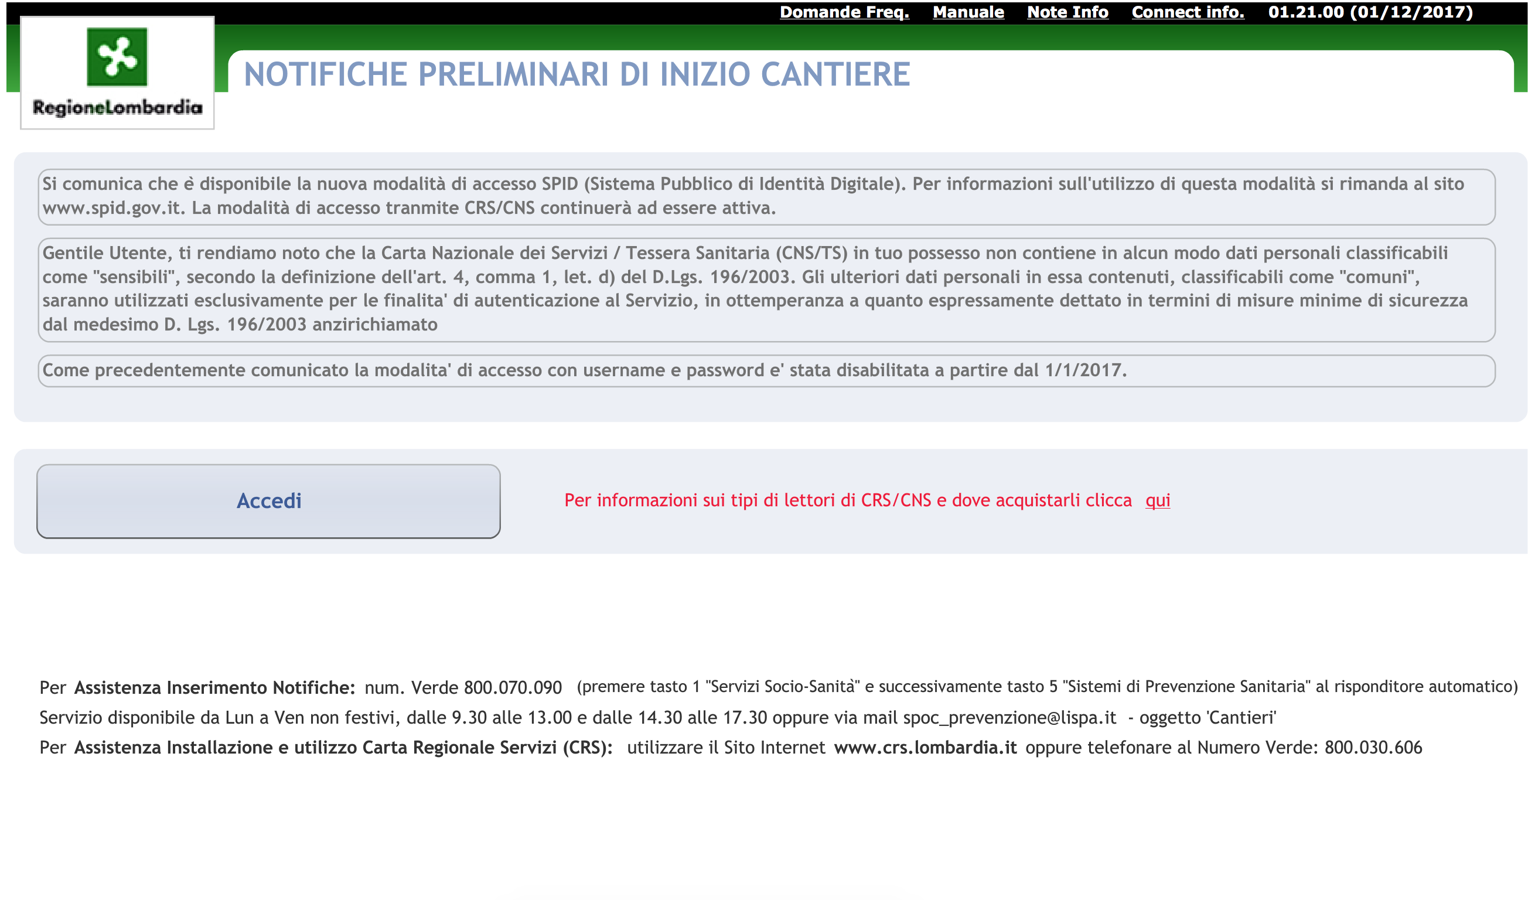Viewport: 1535px width, 900px height.
Task: Click the 'Gentile Utente' CNS/TS privacy notice
Action: tap(766, 289)
